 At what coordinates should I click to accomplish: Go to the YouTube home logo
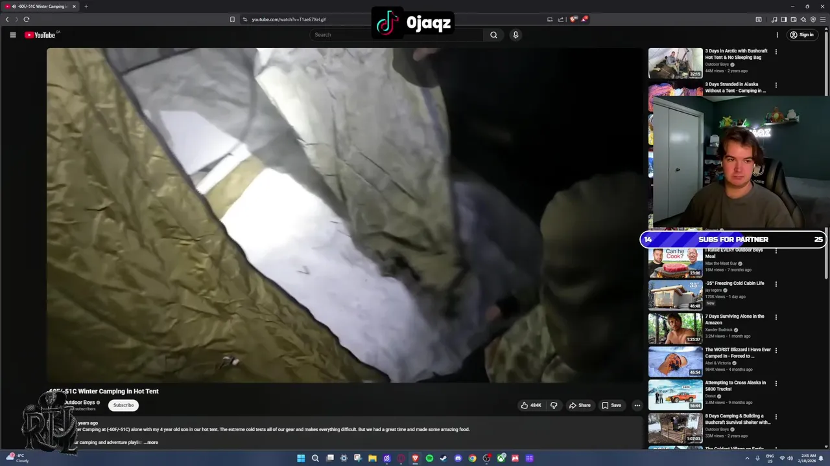[40, 35]
